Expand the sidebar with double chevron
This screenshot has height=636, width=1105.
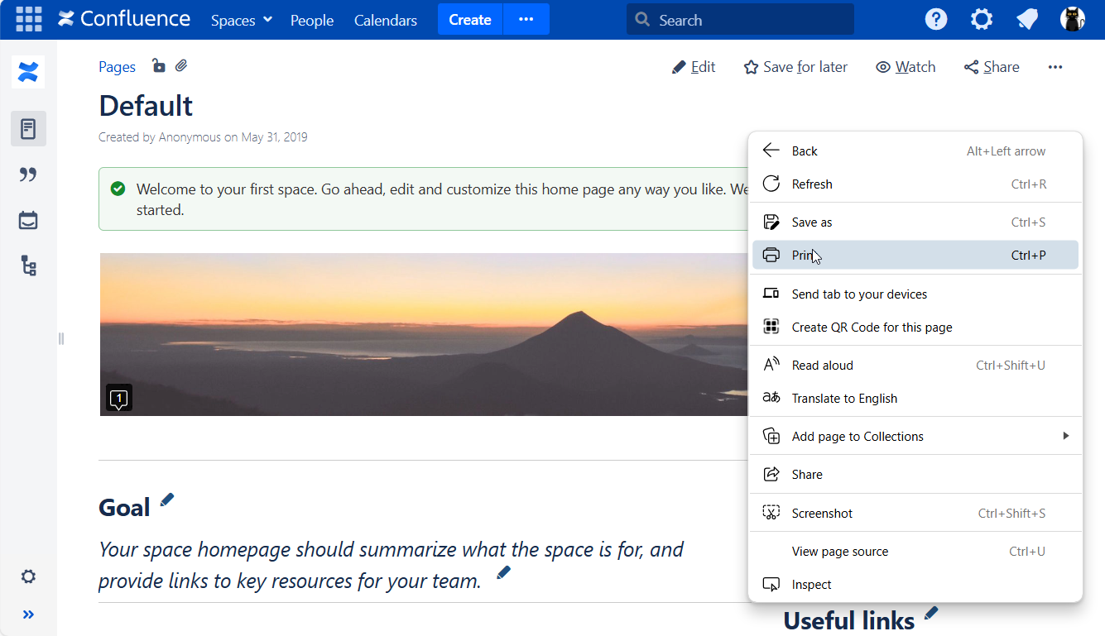coord(28,614)
